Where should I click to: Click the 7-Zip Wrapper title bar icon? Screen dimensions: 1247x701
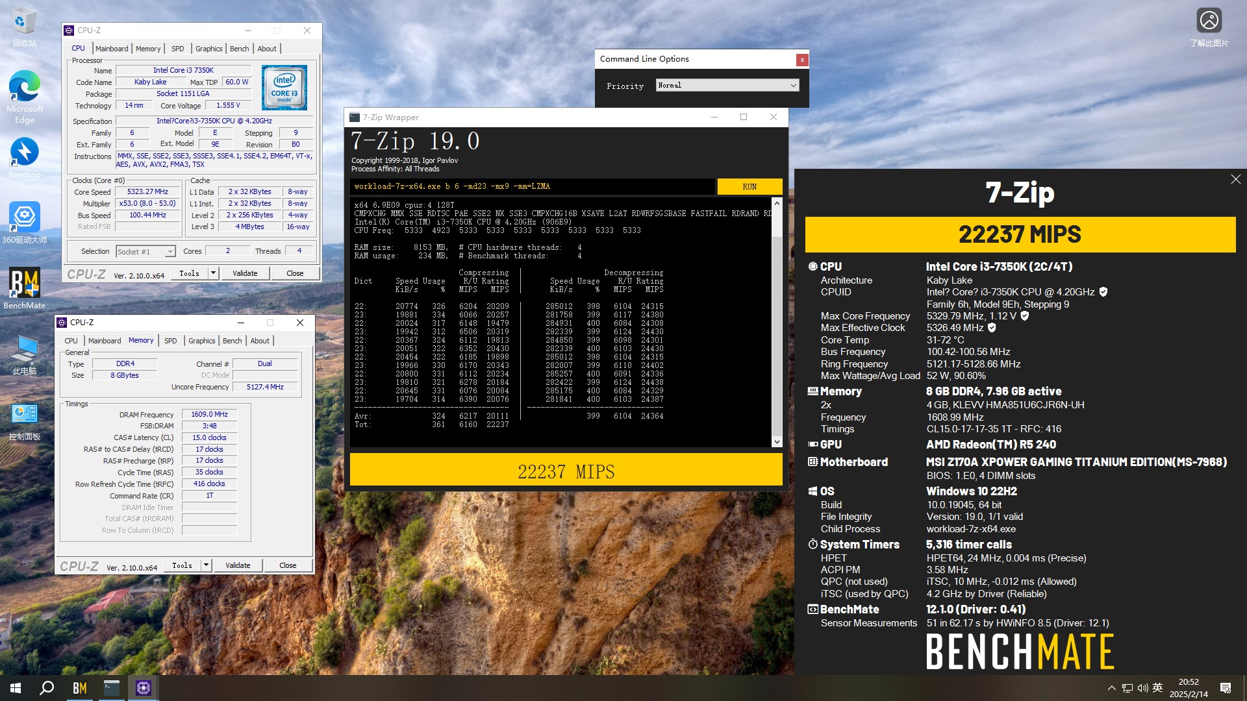tap(355, 117)
